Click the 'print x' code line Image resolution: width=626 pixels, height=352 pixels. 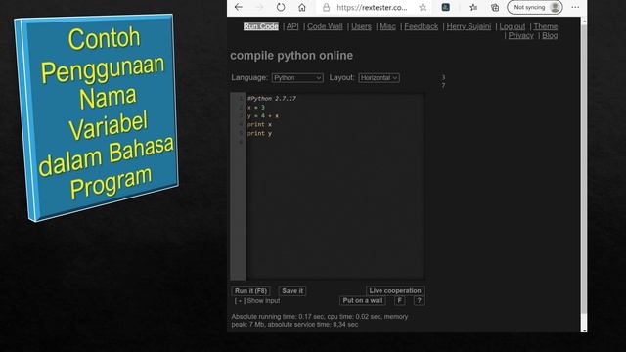click(x=259, y=124)
